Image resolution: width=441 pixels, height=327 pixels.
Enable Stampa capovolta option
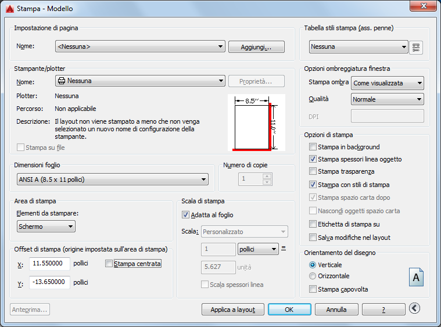click(x=313, y=289)
